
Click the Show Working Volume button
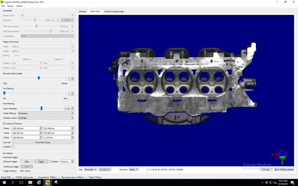tap(283, 169)
